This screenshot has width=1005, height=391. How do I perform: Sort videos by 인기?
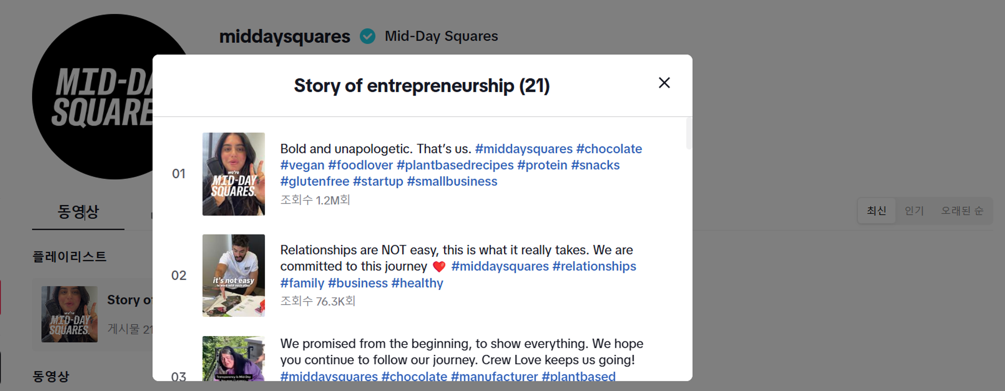914,211
